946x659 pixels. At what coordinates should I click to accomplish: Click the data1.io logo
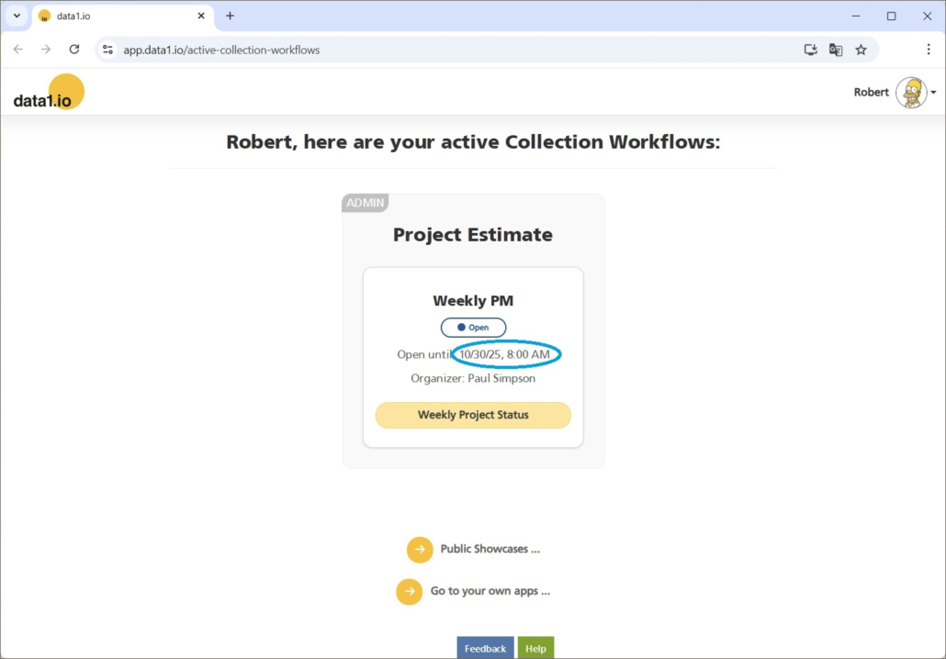pyautogui.click(x=48, y=94)
